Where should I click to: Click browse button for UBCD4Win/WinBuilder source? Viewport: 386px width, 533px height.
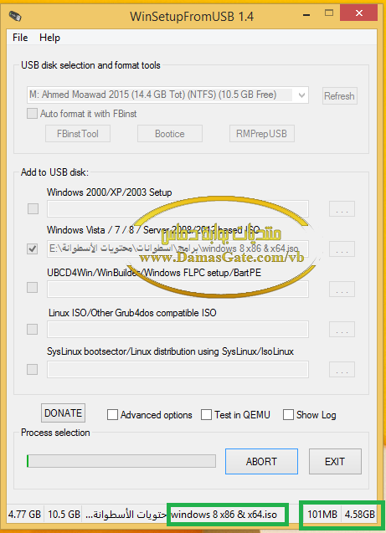coord(342,289)
